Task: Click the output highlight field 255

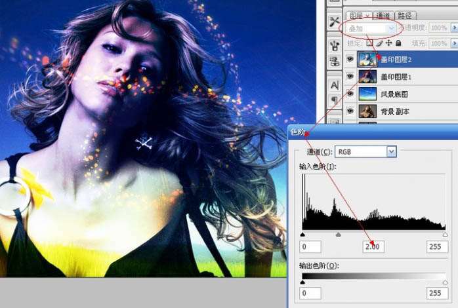Action: point(437,293)
